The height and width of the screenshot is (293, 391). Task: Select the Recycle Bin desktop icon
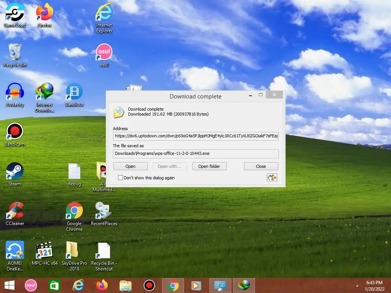click(15, 55)
